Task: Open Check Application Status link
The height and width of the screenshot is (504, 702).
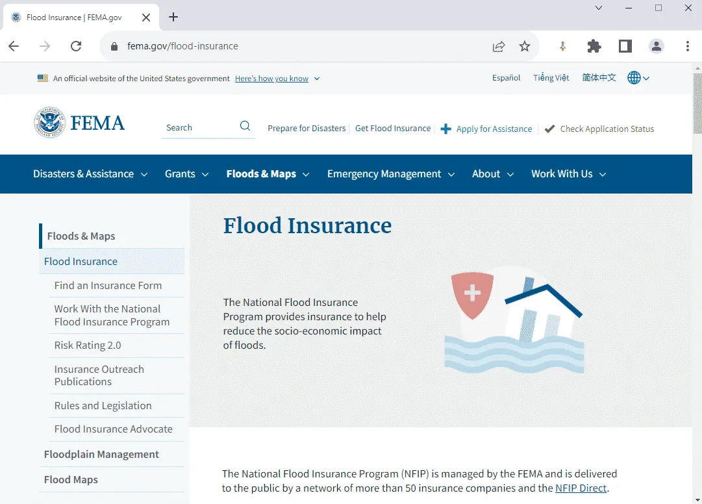Action: (x=607, y=129)
